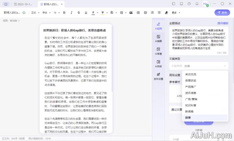The width and height of the screenshot is (234, 141).
Task: Open the AI审查 review tool
Action: (158, 51)
